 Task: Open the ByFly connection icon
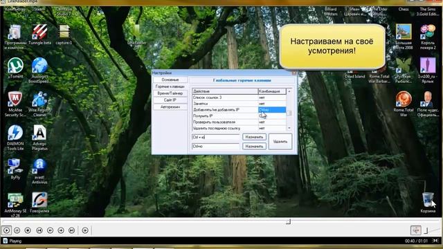point(15,169)
